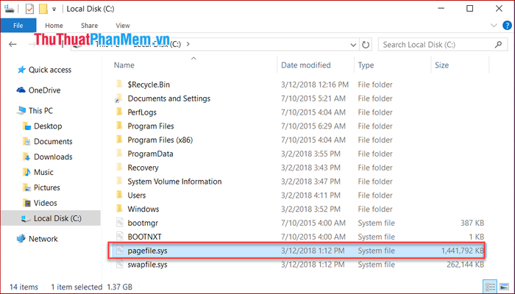Viewport: 515px width, 294px height.
Task: Select the swapfile.sys file
Action: (147, 265)
